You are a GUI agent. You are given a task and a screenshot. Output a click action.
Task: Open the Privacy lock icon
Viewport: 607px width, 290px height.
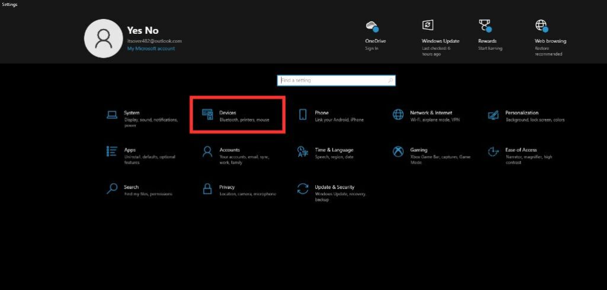pos(207,189)
